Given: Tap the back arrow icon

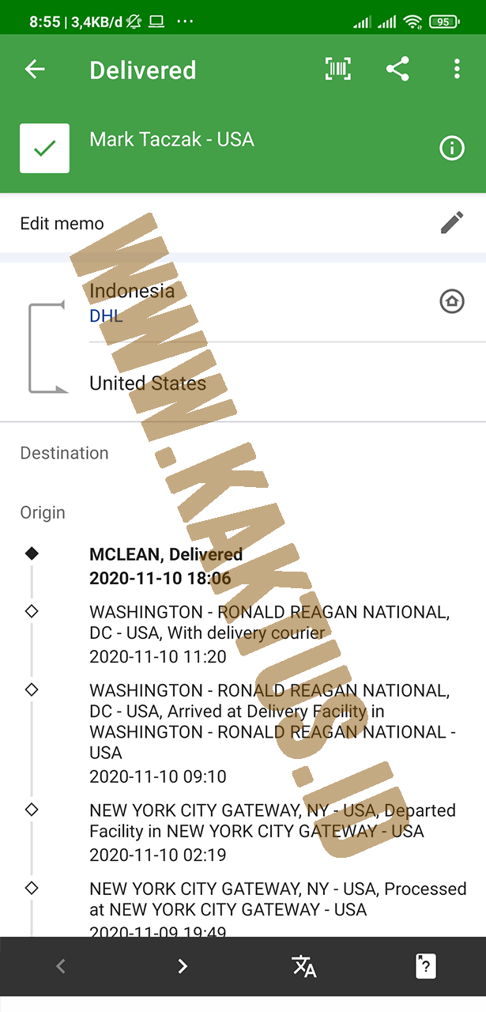Looking at the screenshot, I should pos(35,70).
